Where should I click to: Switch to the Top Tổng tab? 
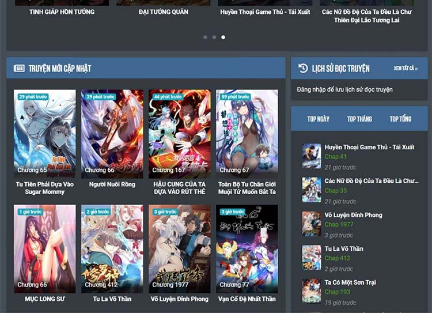pos(400,119)
